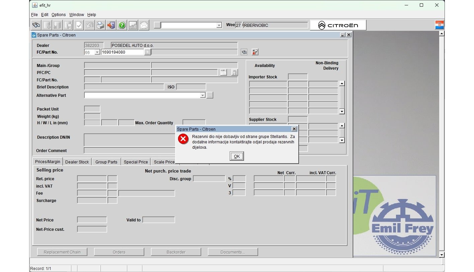
Task: Open the Help menu
Action: click(92, 15)
